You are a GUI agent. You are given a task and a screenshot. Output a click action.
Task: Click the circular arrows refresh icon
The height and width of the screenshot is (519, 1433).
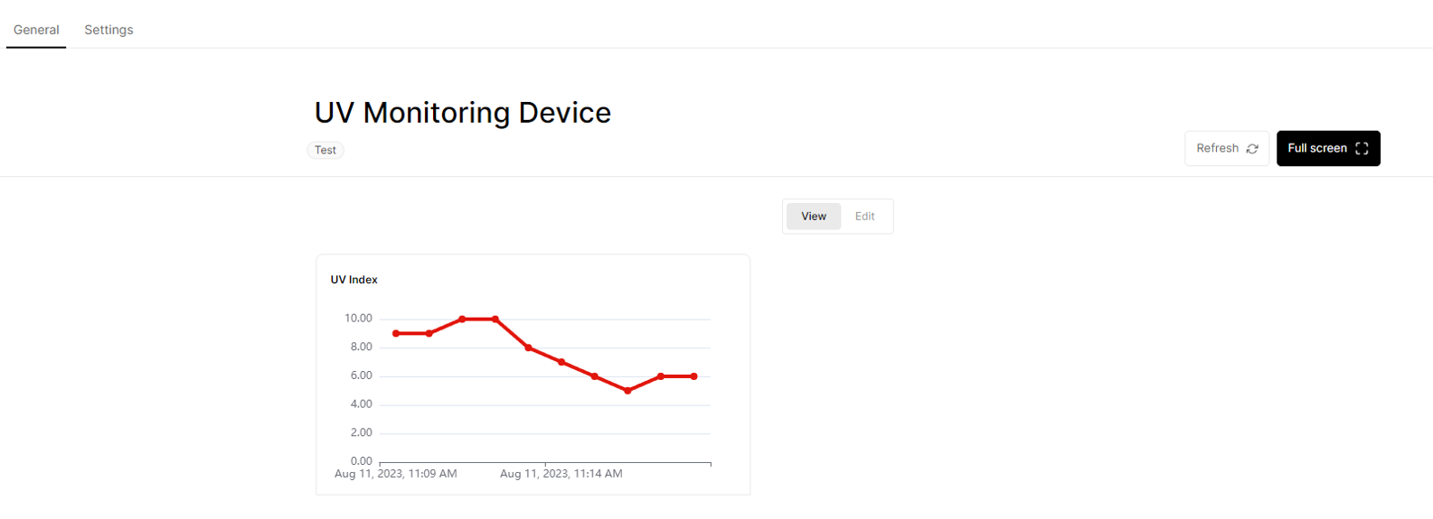point(1252,149)
